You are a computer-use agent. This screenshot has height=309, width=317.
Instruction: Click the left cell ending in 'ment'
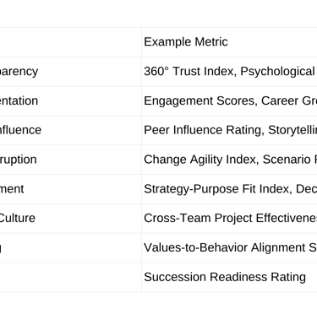[x=70, y=189]
